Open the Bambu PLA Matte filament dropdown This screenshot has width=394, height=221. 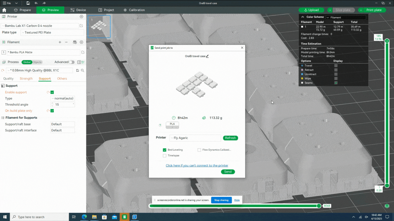tap(43, 52)
